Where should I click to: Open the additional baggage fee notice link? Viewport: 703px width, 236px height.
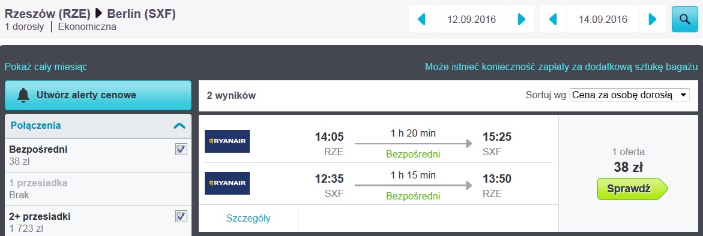click(561, 67)
